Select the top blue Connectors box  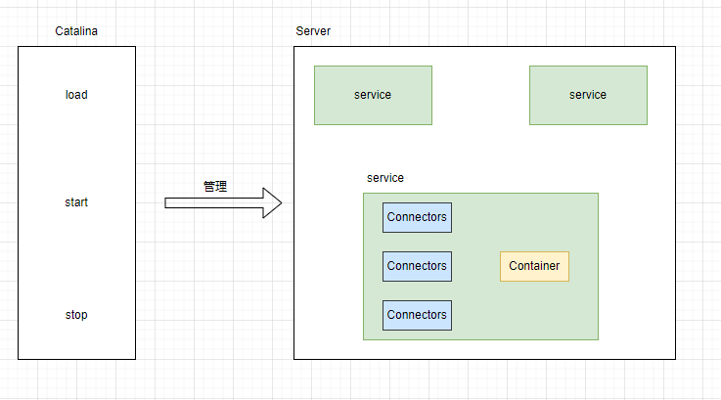coord(417,217)
